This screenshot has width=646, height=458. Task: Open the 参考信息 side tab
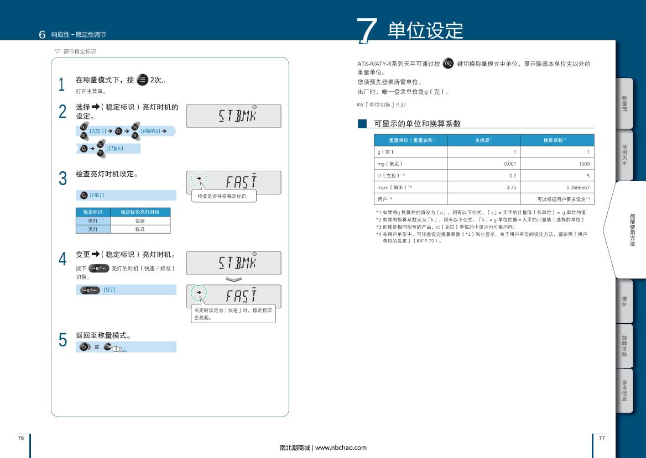pos(624,390)
